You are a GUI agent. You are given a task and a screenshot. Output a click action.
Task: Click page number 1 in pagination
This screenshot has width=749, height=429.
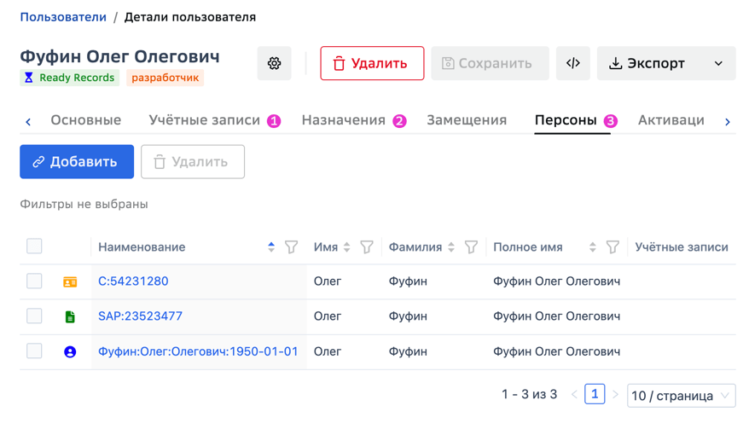tap(595, 394)
